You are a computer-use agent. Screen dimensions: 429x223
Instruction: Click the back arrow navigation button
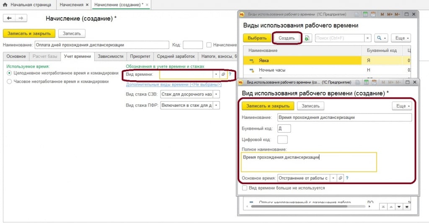(9, 18)
